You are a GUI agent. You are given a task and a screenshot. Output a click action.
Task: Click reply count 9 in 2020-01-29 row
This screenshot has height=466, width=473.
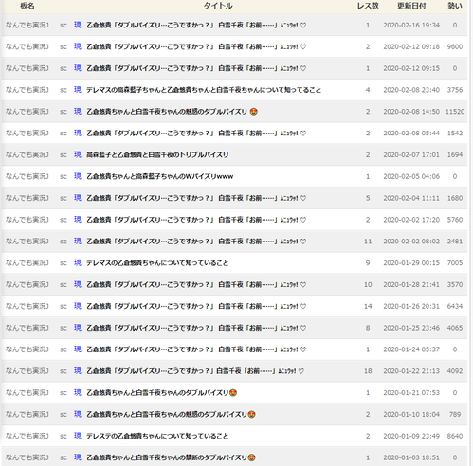pos(368,263)
